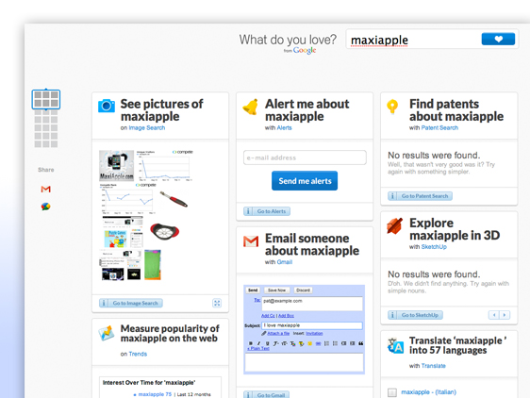Image resolution: width=530 pixels, height=398 pixels.
Task: Toggle bold in compose toolbar
Action: coord(251,343)
